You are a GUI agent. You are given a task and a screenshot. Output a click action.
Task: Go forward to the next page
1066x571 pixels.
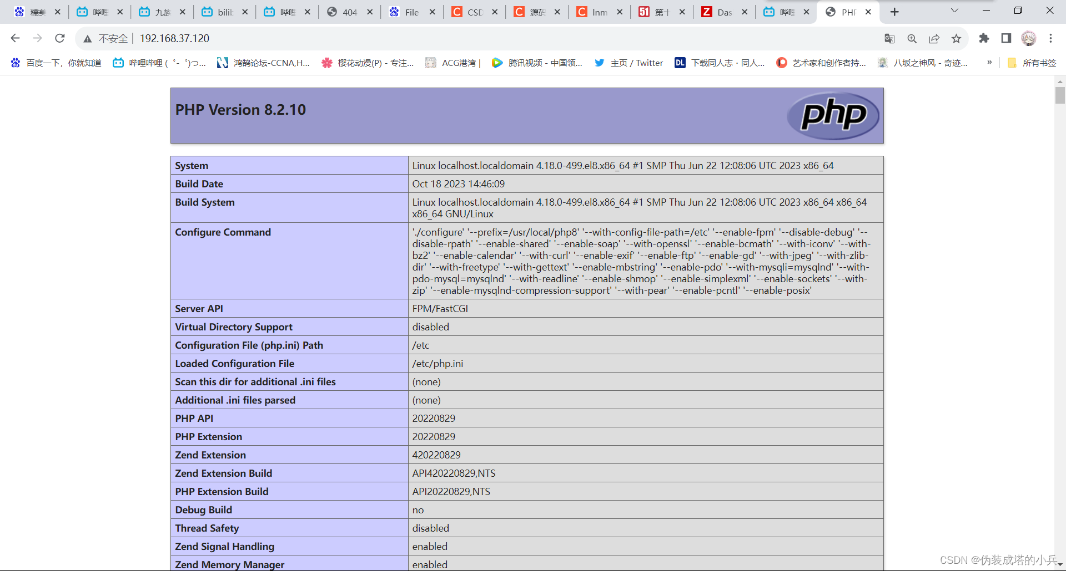pyautogui.click(x=37, y=38)
